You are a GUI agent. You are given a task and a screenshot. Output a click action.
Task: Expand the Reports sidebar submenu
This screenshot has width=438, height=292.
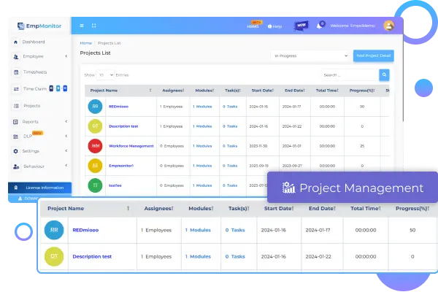(x=64, y=121)
